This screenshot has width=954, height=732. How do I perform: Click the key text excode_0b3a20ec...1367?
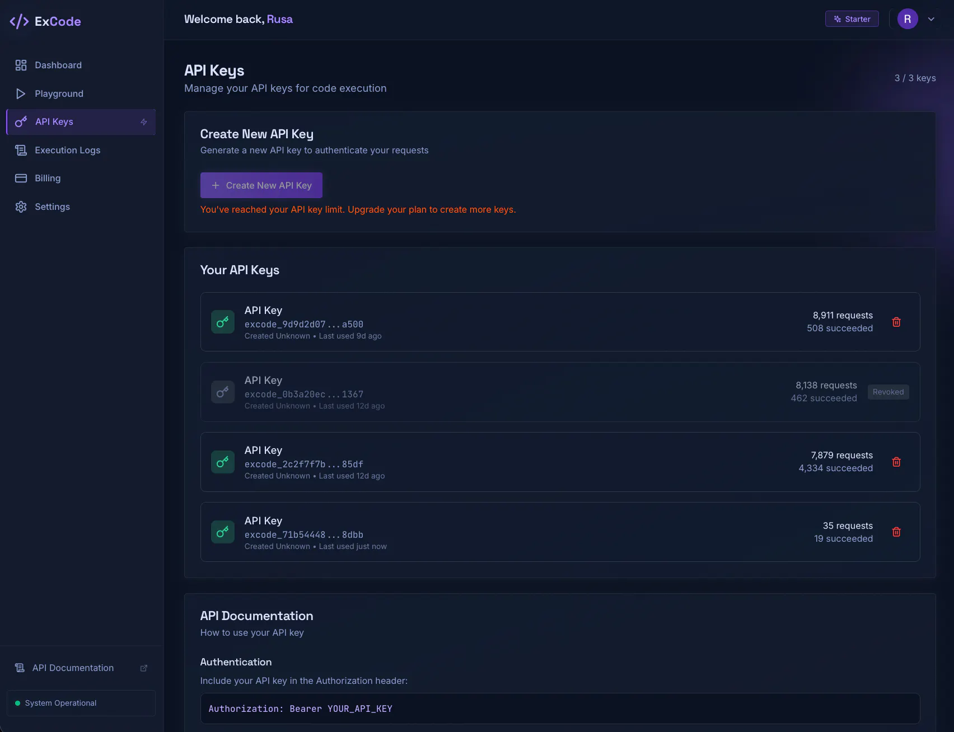(x=304, y=394)
